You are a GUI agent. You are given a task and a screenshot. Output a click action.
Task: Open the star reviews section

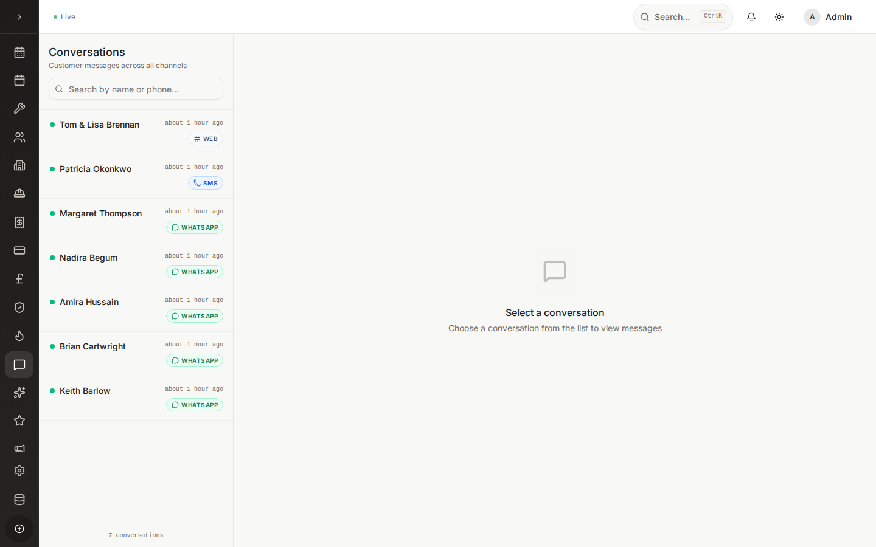coord(19,420)
